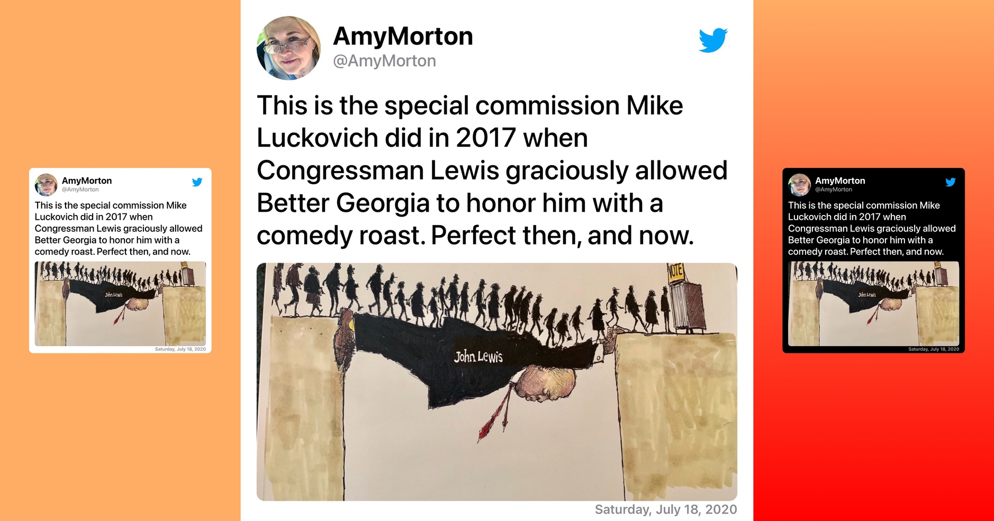The width and height of the screenshot is (994, 521).
Task: Open cartoon image in the light preview
Action: [x=120, y=304]
